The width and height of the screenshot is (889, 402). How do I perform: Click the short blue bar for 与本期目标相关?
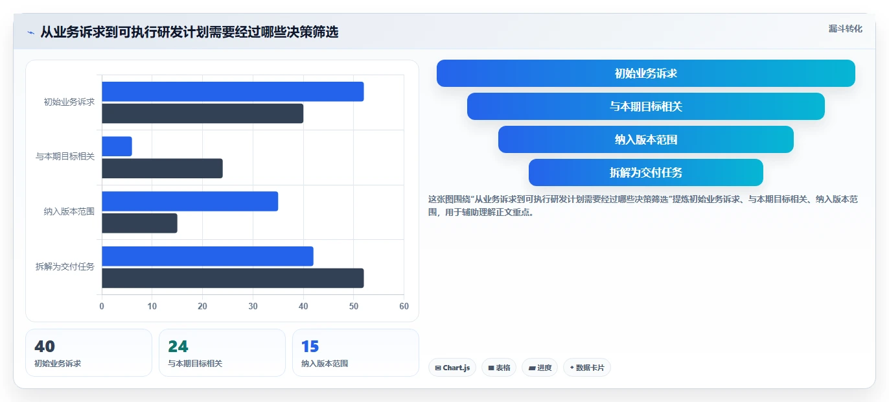point(117,147)
